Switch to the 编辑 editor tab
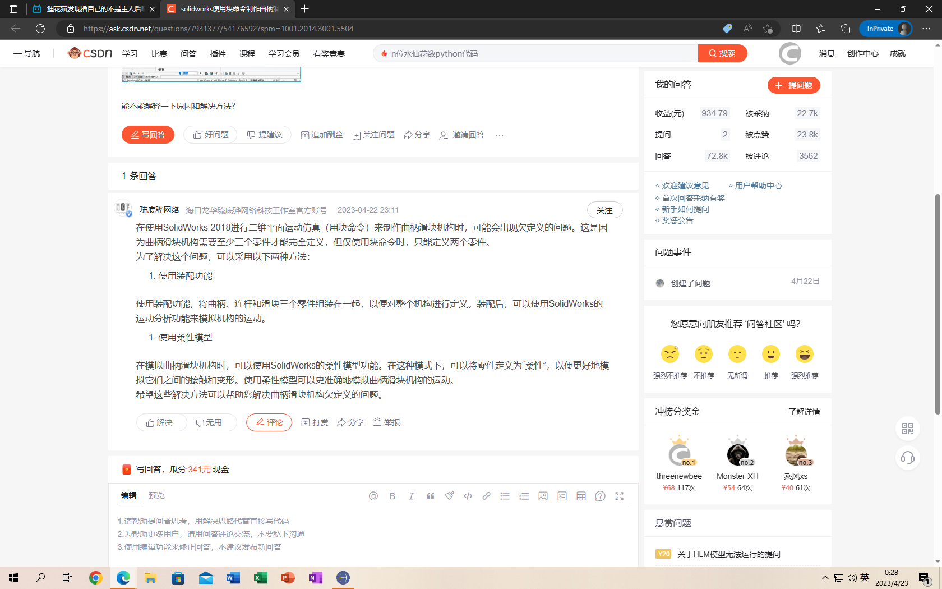Image resolution: width=942 pixels, height=589 pixels. 128,495
